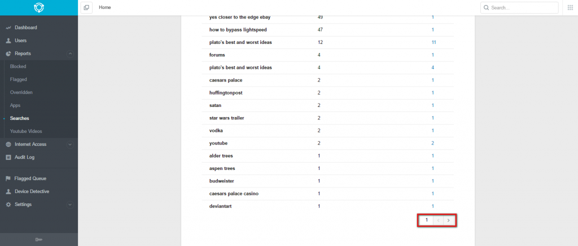The image size is (578, 246).
Task: Expand the Internet Access menu chevron
Action: coord(69,144)
